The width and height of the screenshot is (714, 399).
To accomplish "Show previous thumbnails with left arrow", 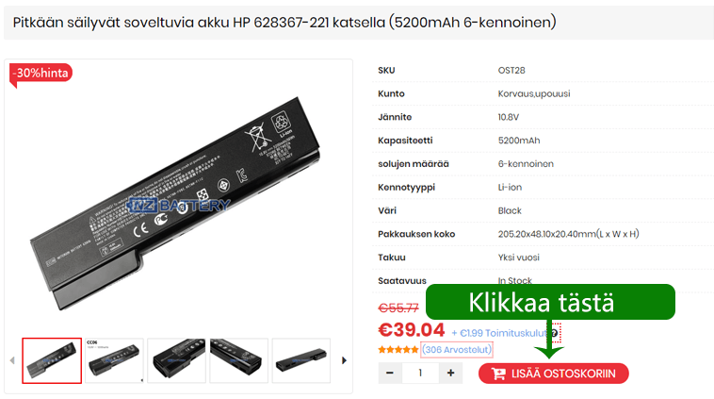I will click(12, 360).
